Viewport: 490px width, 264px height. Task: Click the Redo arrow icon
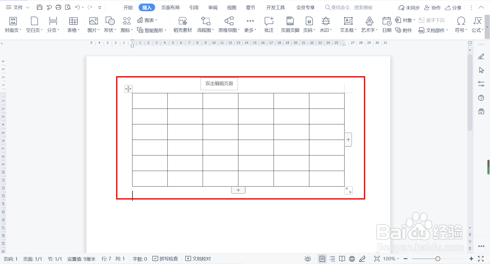[90, 7]
